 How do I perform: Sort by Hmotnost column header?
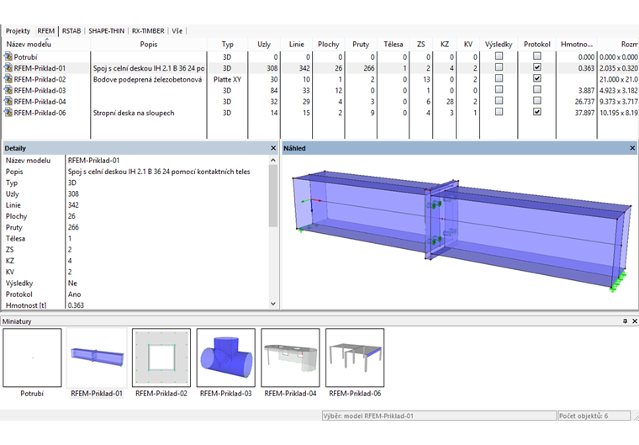click(x=576, y=44)
